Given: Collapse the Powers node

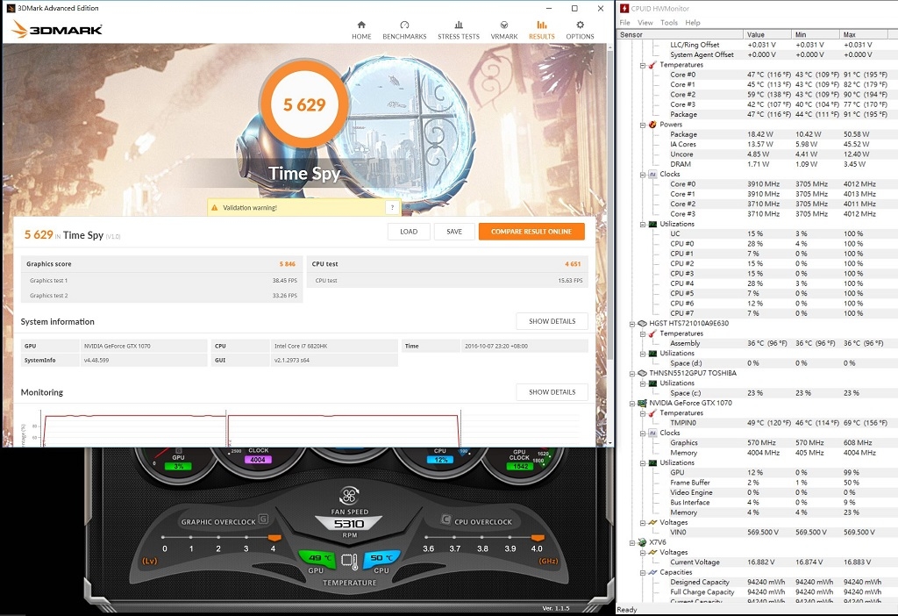Looking at the screenshot, I should [643, 125].
